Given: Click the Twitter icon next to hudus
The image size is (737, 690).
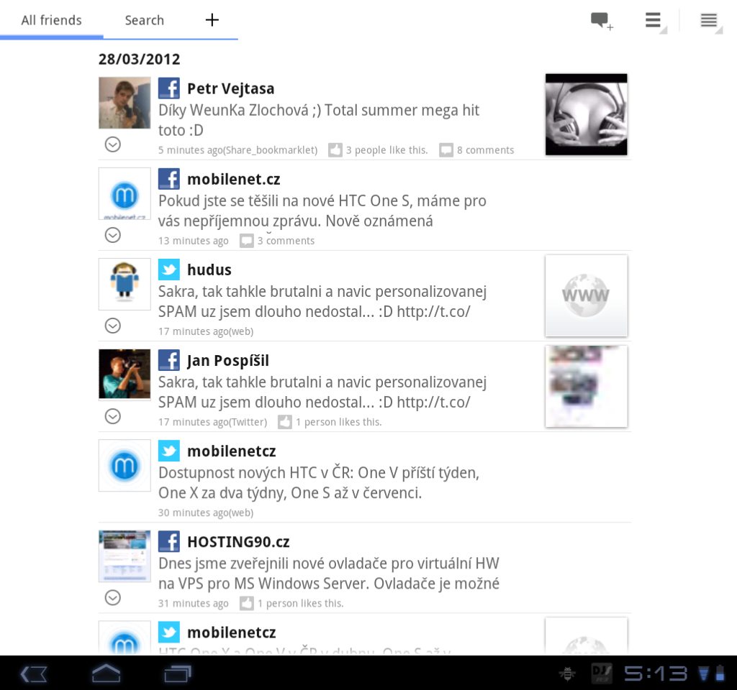Looking at the screenshot, I should [x=168, y=270].
